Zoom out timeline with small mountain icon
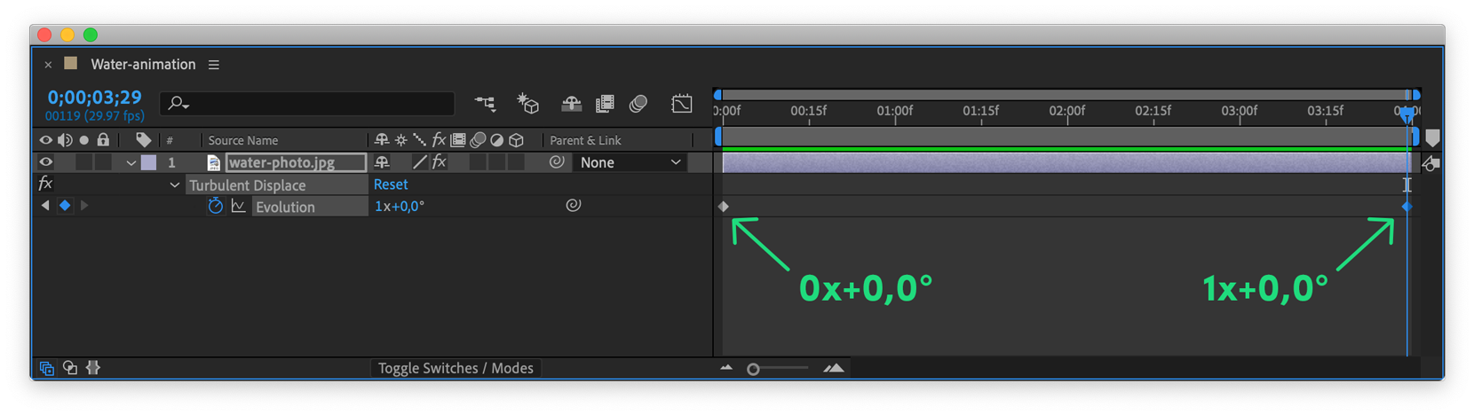 [x=726, y=368]
